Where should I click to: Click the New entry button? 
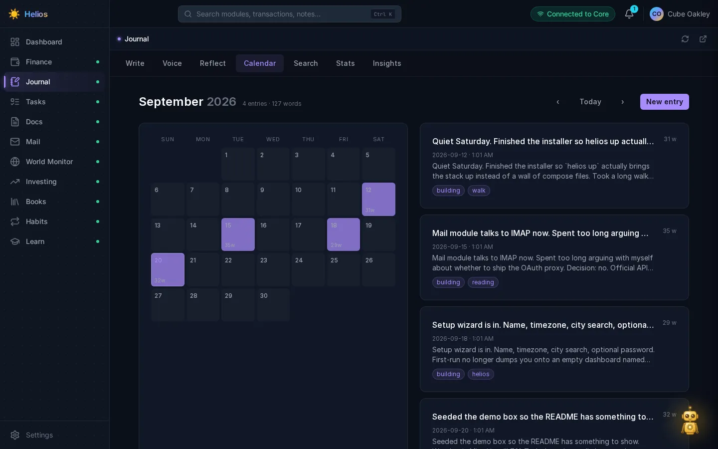(665, 102)
